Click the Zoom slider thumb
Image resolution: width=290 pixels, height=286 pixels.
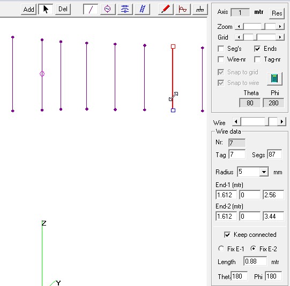tap(263, 27)
